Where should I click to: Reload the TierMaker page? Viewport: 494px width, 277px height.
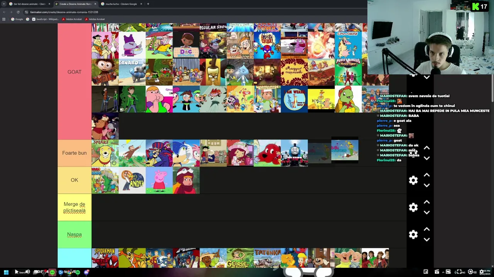(18, 12)
